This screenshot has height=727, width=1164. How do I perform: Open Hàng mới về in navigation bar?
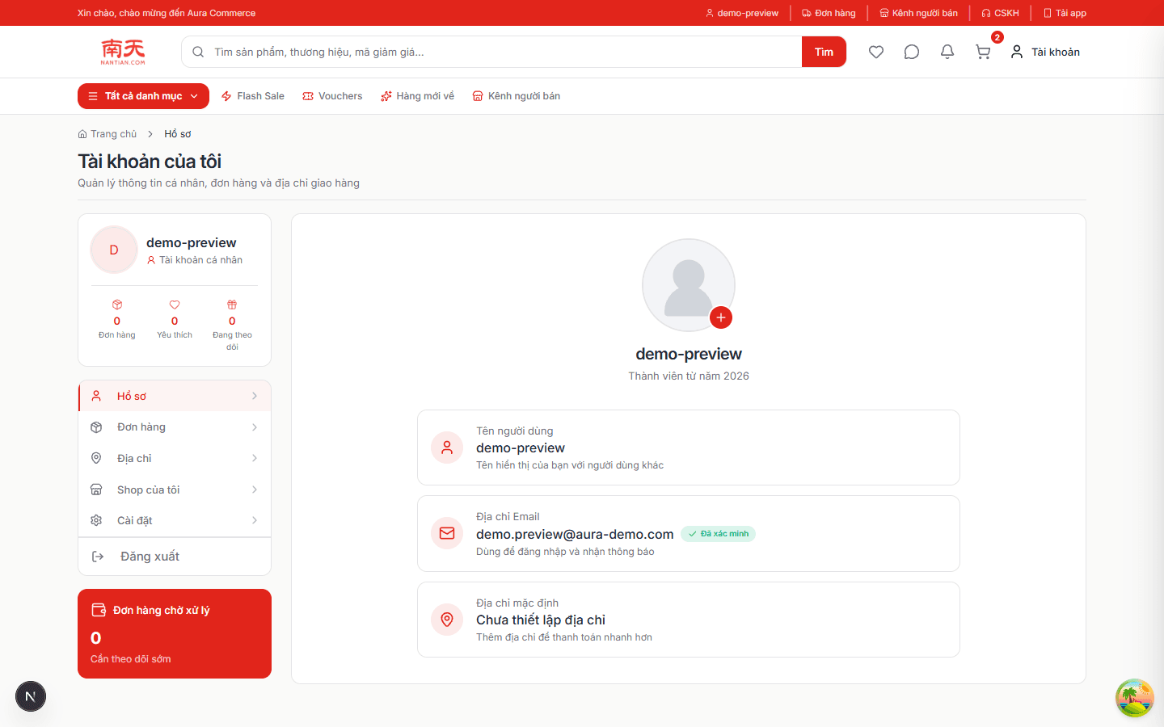point(417,96)
